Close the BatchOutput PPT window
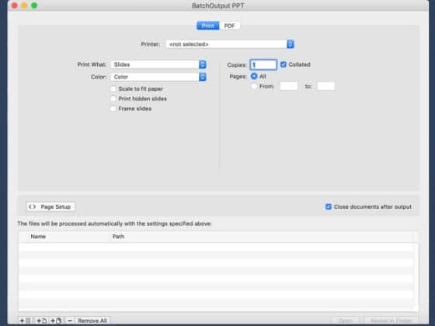Image resolution: width=435 pixels, height=326 pixels. point(15,5)
